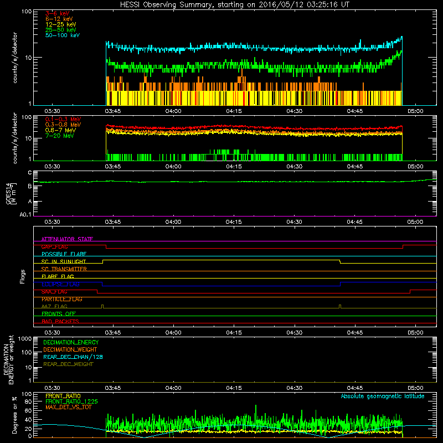This screenshot has width=443, height=443.
Task: Click the FRONT_RATIO_1225 legend label
Action: point(71,401)
